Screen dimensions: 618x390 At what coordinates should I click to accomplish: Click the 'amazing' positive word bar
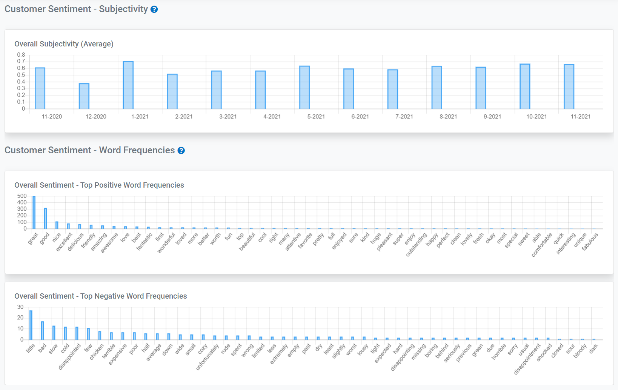[103, 227]
